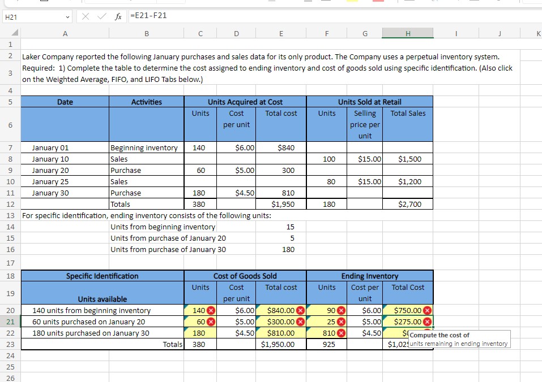This screenshot has width=542, height=382.
Task: Select row 21 by its row number
Action: tap(9, 322)
